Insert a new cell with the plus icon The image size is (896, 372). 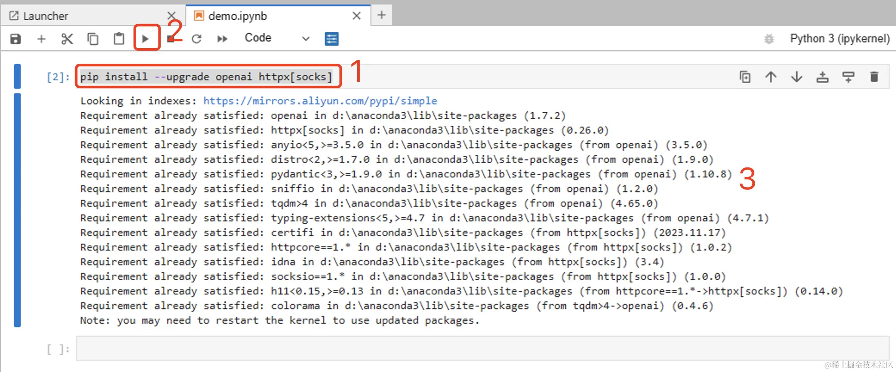(41, 39)
